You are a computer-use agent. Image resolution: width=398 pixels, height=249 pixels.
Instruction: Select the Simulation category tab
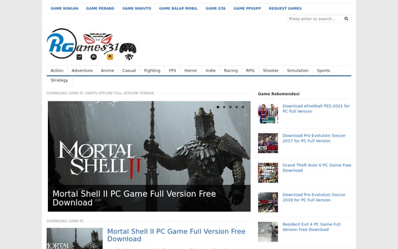298,70
